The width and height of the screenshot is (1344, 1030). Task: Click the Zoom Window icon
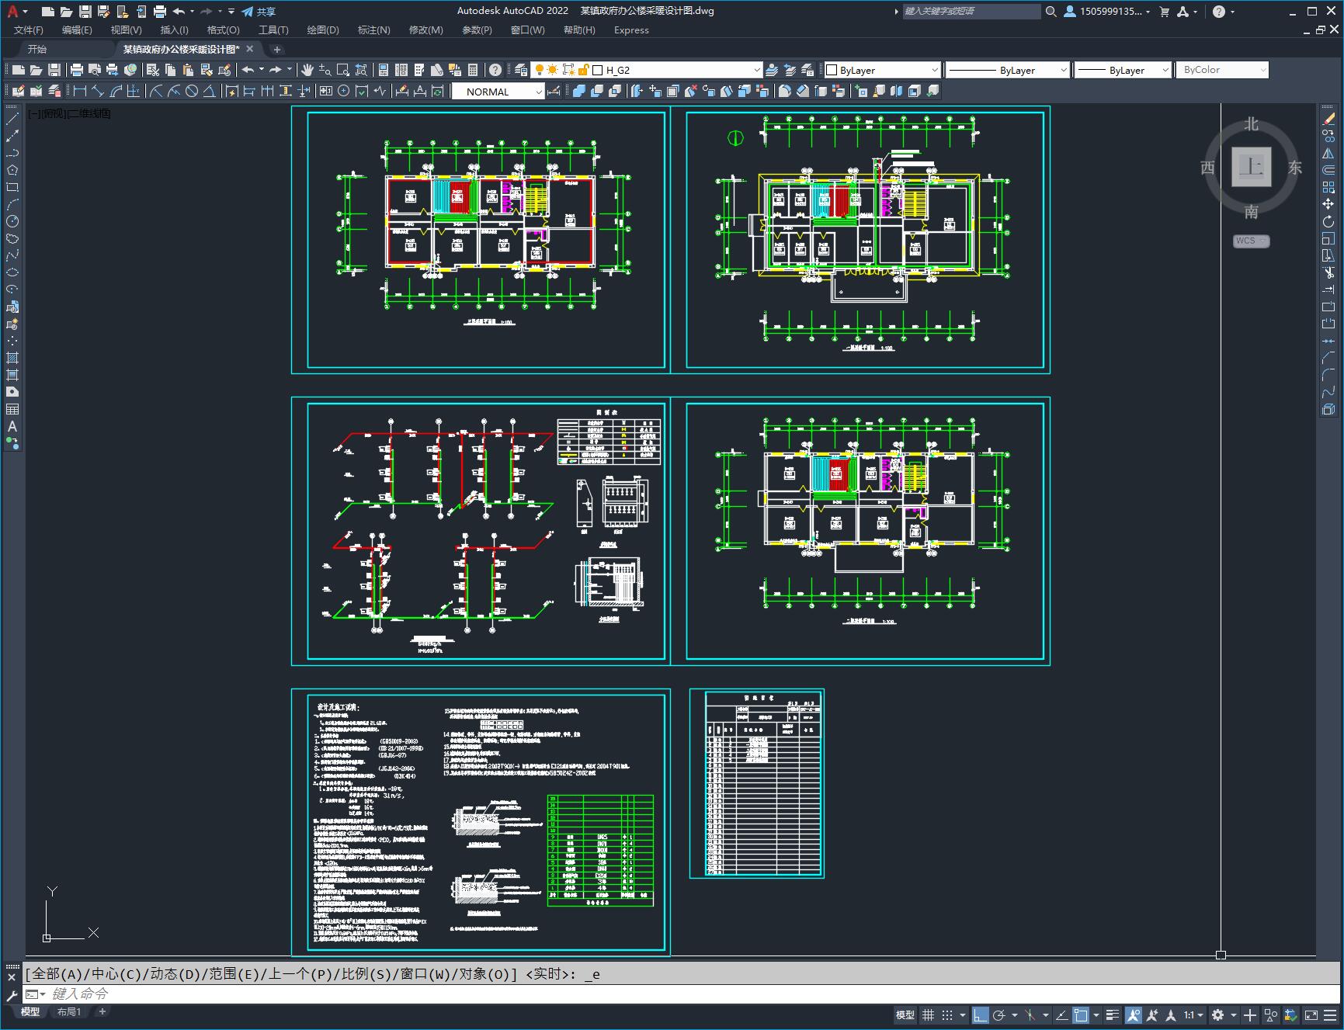coord(342,70)
